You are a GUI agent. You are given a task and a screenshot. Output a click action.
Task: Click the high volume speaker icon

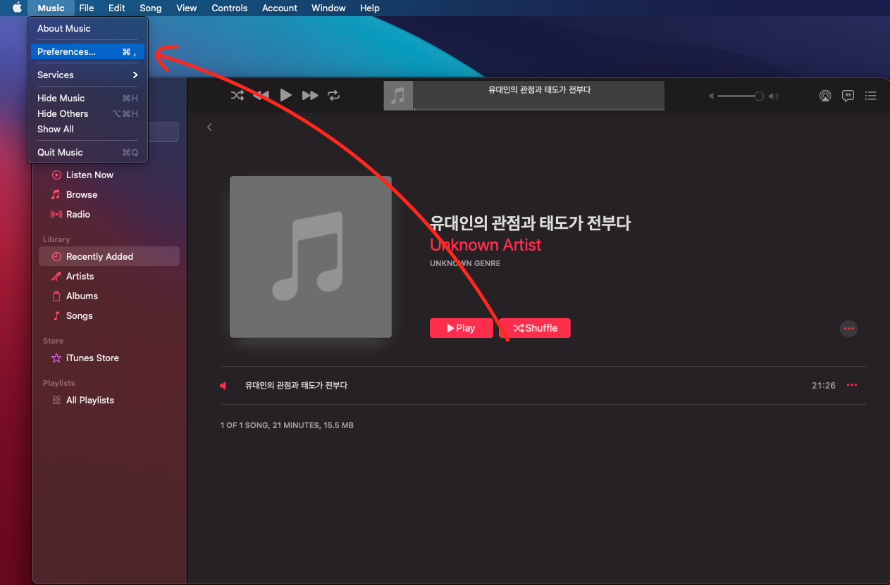click(773, 96)
